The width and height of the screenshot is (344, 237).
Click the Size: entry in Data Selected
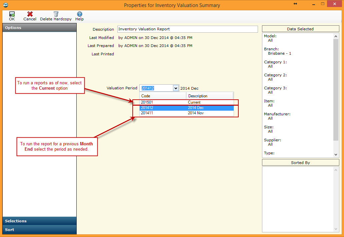pos(269,129)
